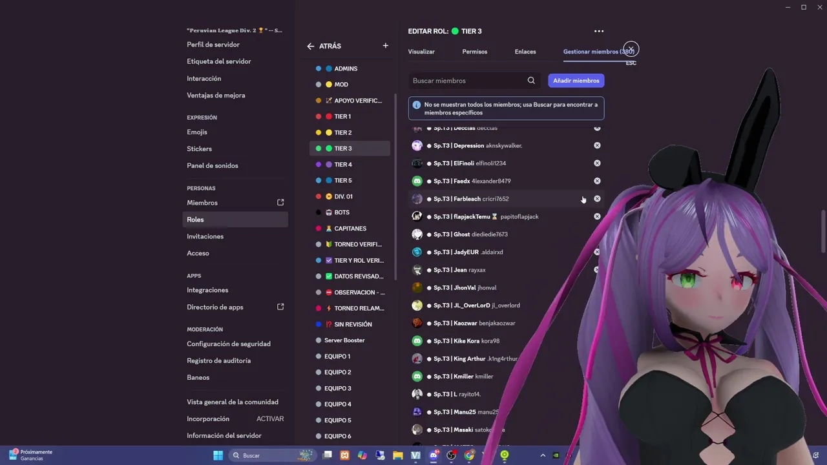This screenshot has width=827, height=465.
Task: Select the EQUIPO 3 role
Action: [x=350, y=388]
